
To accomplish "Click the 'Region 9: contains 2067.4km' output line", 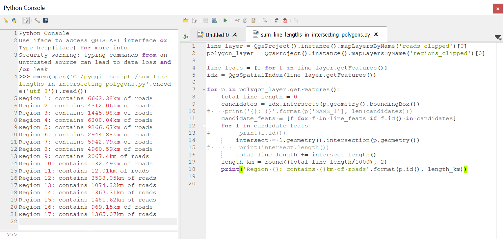I will [x=84, y=156].
